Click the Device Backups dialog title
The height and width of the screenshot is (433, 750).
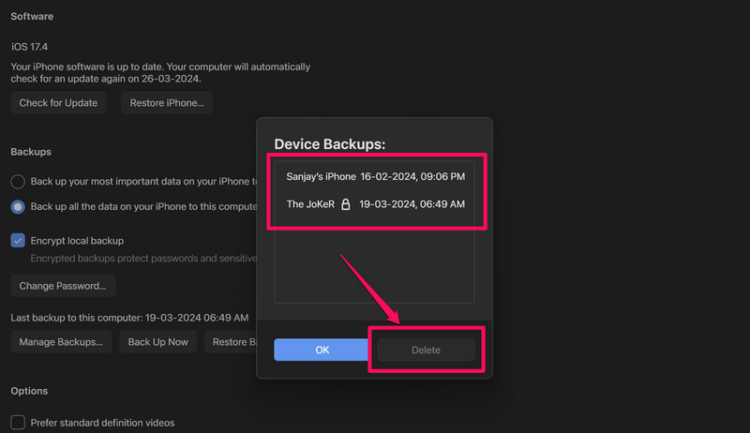point(330,144)
